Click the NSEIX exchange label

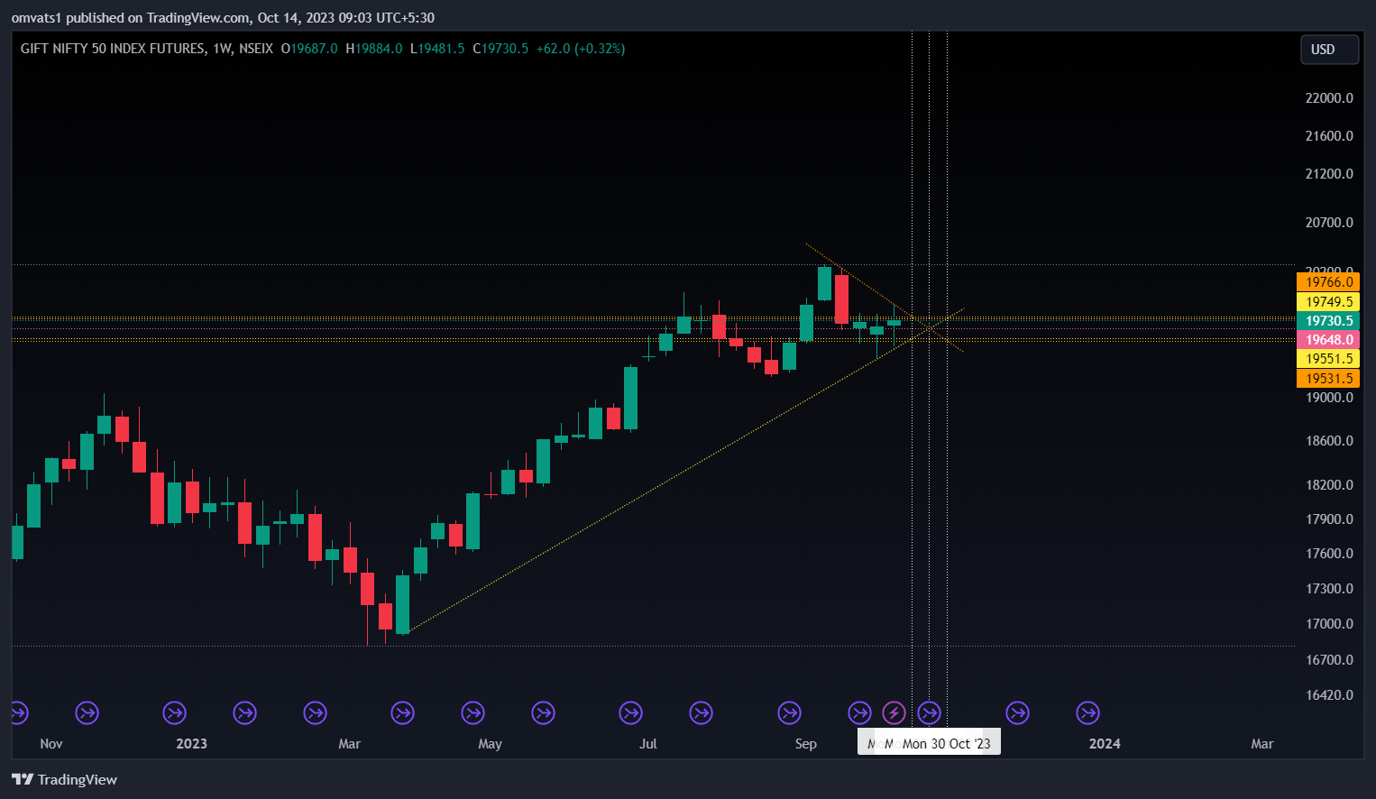point(256,49)
